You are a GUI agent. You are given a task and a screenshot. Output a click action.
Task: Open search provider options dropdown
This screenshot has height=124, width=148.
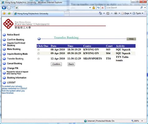[145, 7]
